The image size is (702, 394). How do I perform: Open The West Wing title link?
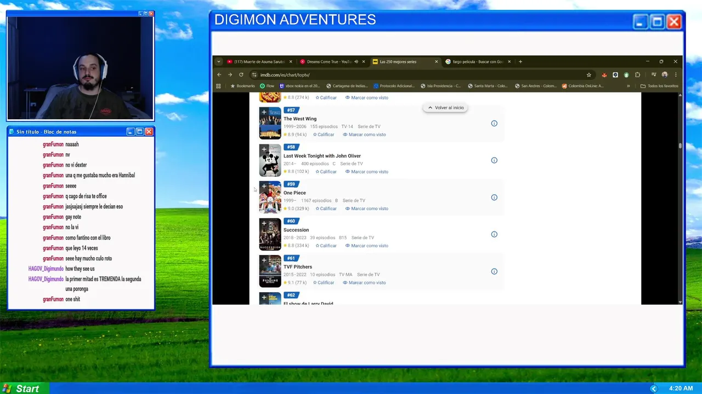coord(300,119)
